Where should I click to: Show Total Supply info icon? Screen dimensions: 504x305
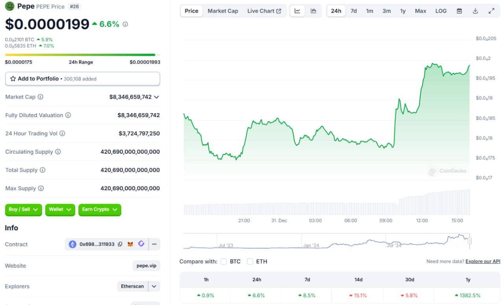coord(43,170)
